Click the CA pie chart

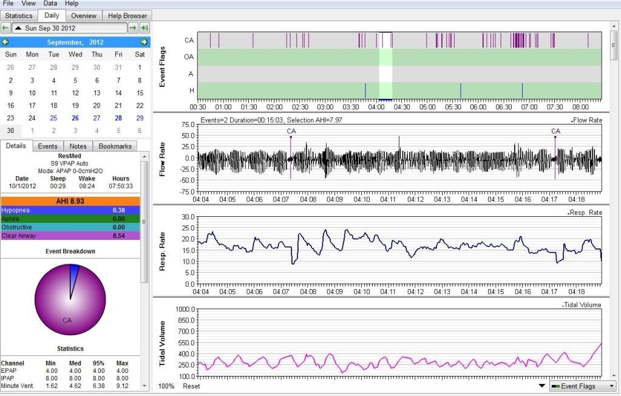point(70,299)
